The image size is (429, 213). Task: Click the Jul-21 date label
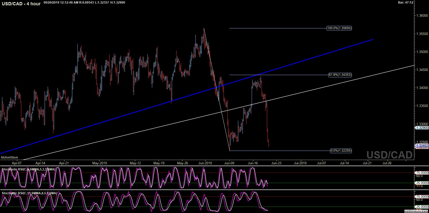point(367,163)
